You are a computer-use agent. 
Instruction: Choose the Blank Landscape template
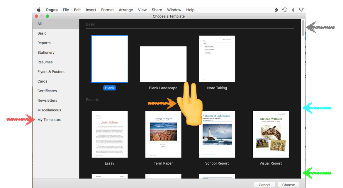[163, 64]
